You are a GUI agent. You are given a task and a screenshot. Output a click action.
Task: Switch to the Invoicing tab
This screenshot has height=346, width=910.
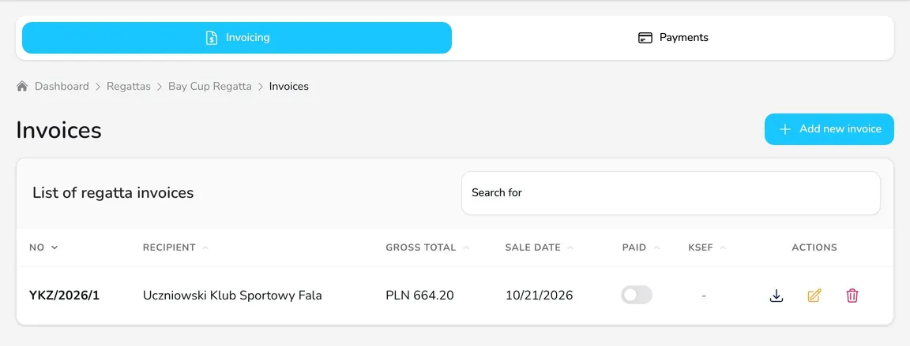[x=237, y=38]
